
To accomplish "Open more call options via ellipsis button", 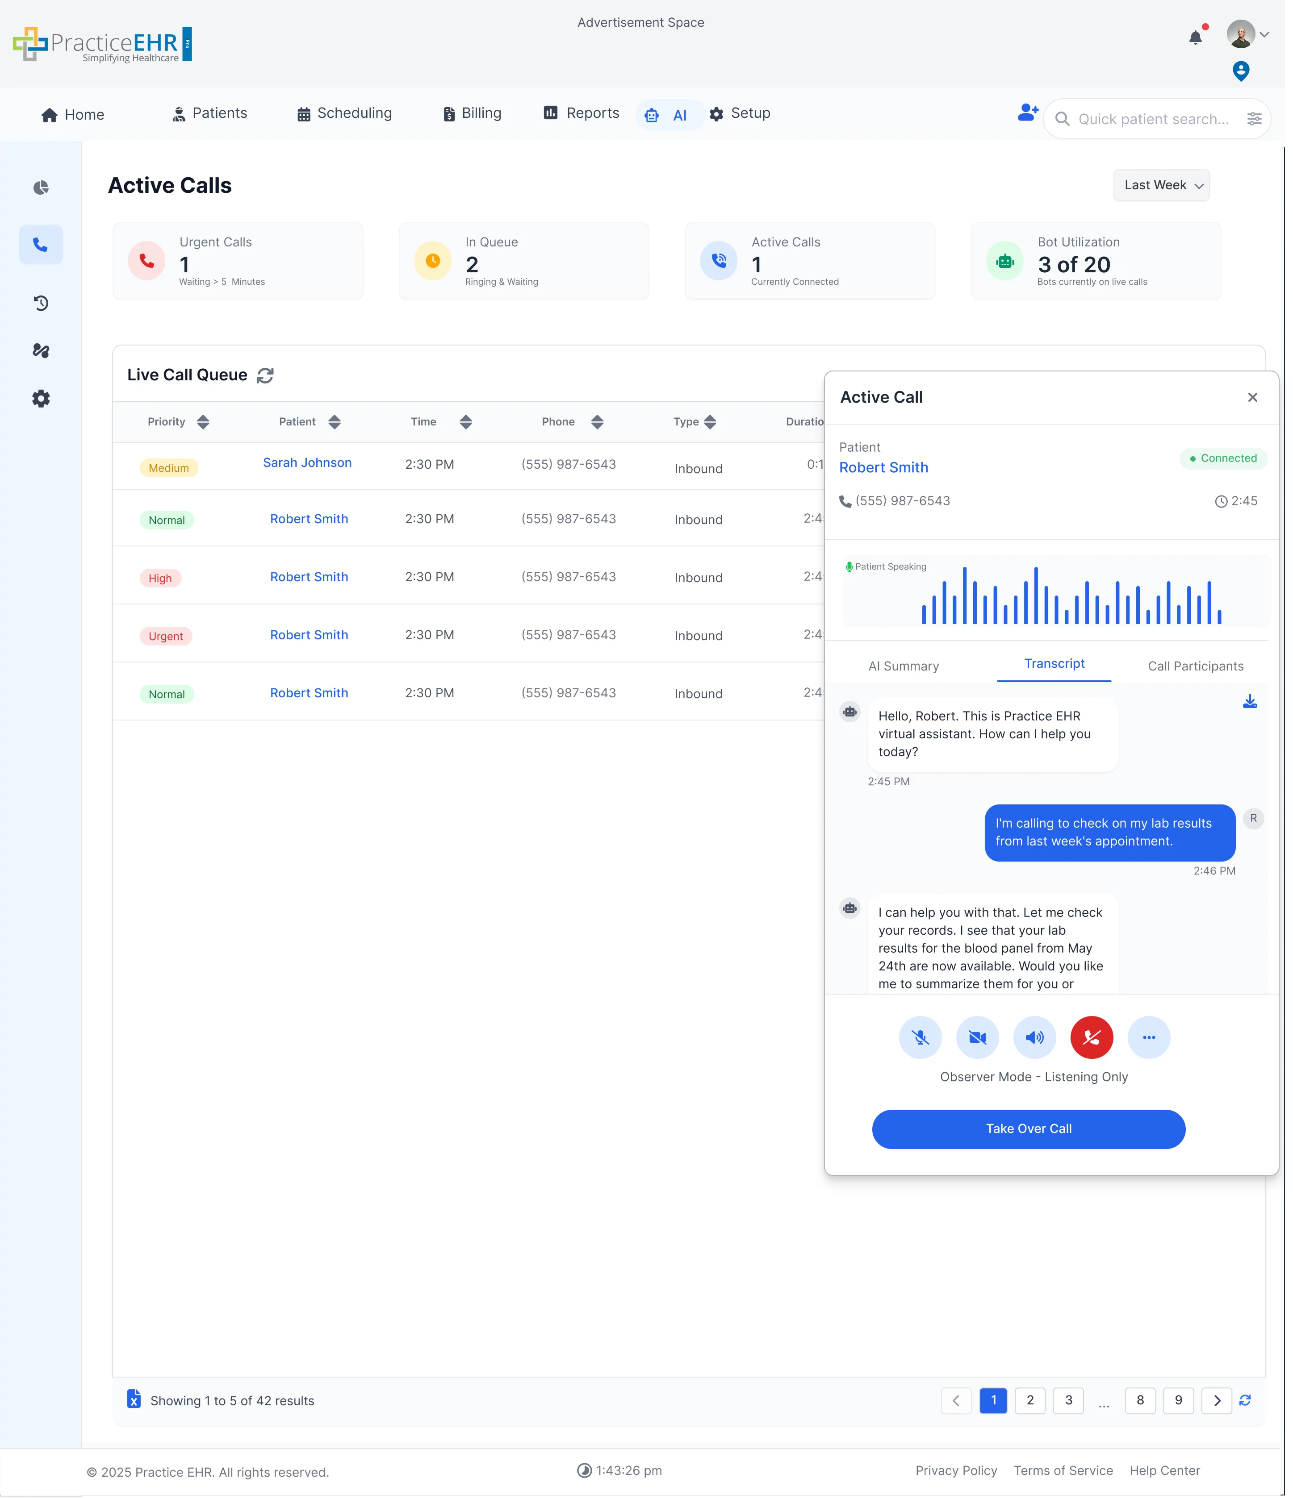I will pos(1149,1037).
